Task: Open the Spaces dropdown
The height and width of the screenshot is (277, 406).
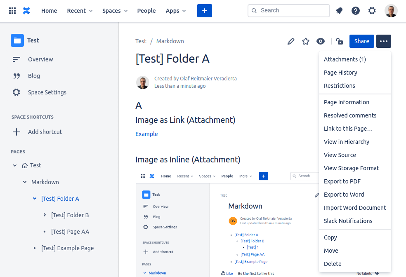Action: pyautogui.click(x=115, y=11)
